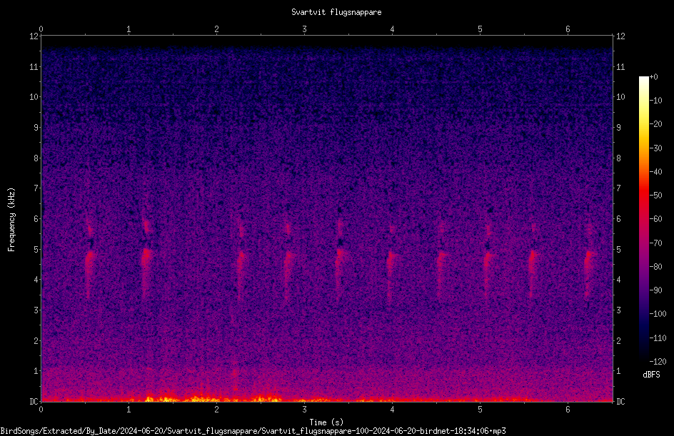Image resolution: width=674 pixels, height=436 pixels.
Task: Click the -100 level on dBFS color bar
Action: point(658,313)
